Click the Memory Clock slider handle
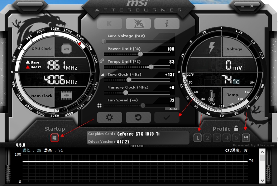The image size is (278, 186). [x=125, y=92]
